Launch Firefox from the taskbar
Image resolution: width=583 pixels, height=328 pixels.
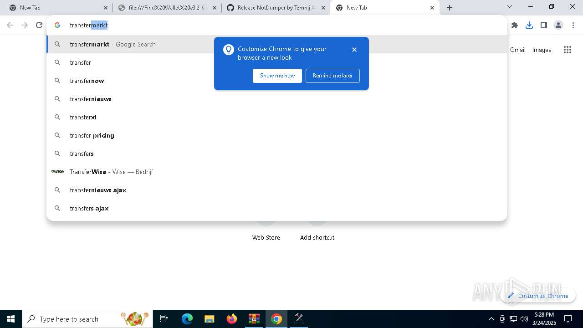[232, 319]
